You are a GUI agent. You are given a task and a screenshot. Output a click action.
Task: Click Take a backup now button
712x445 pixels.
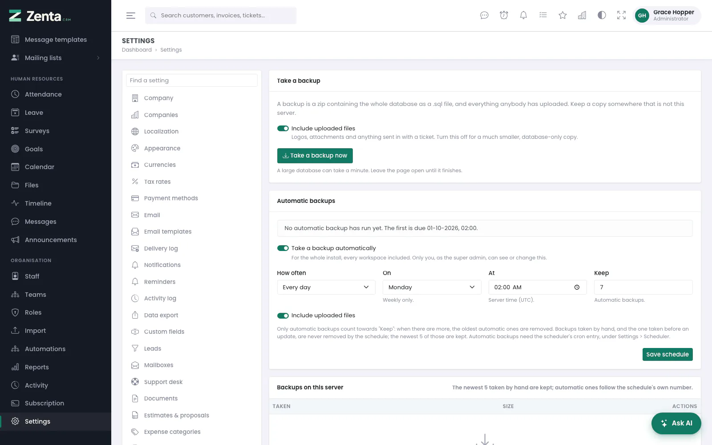tap(315, 156)
